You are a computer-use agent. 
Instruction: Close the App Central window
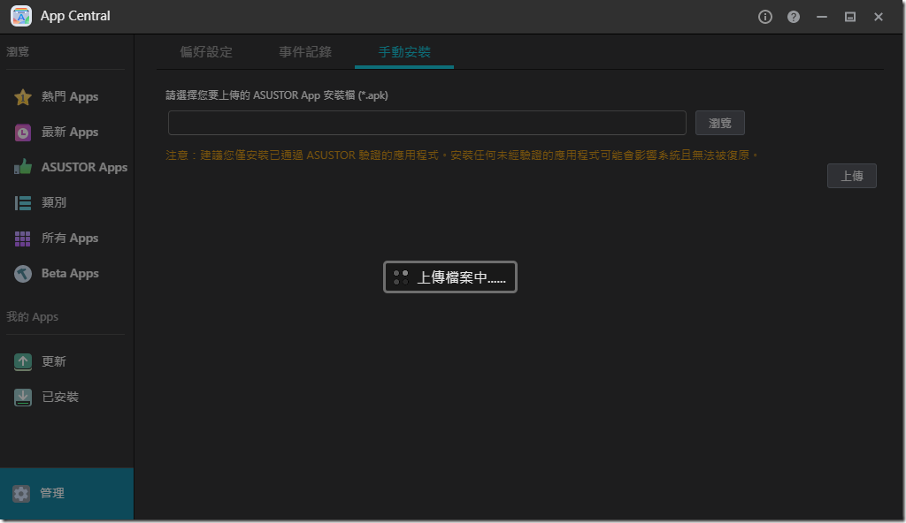coord(879,17)
